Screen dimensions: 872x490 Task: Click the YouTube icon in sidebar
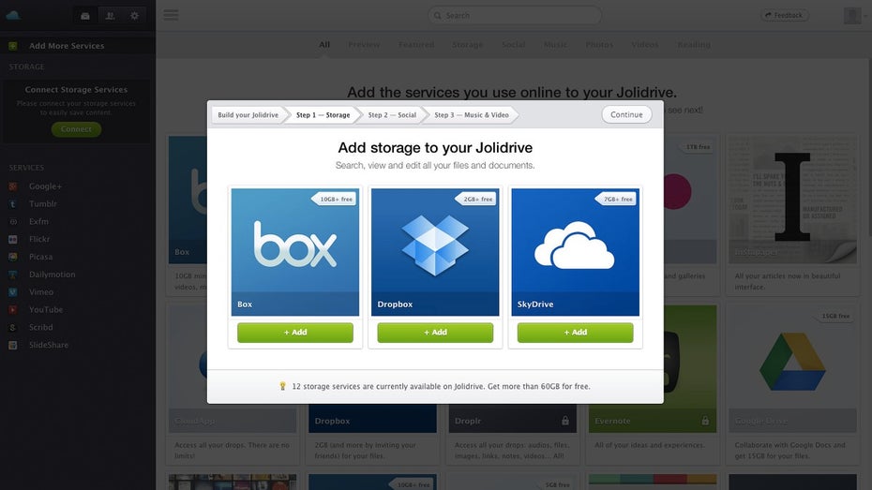[x=13, y=309]
